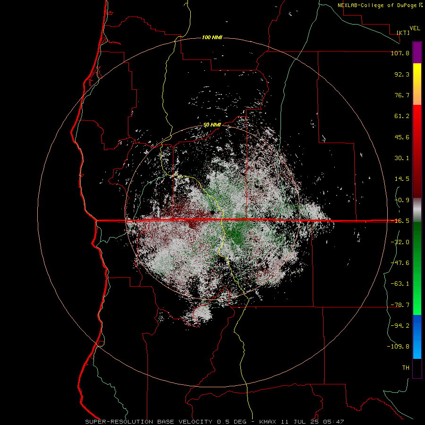The width and height of the screenshot is (425, 425).
Task: Pick the green segment of color bar
Action: tap(417, 268)
